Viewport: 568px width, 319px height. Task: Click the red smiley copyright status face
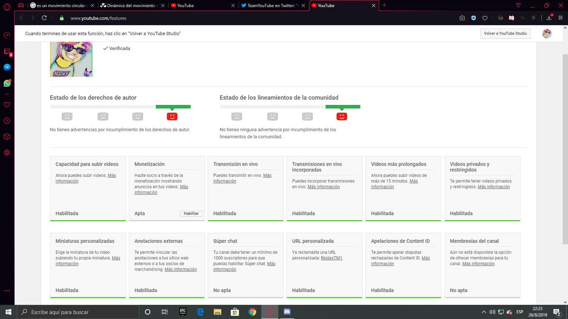[x=172, y=116]
